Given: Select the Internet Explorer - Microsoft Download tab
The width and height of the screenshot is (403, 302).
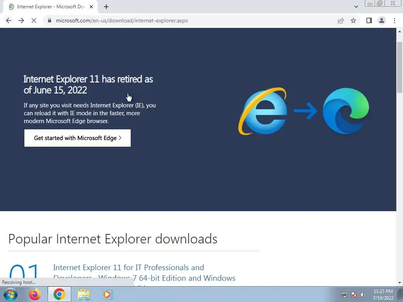Looking at the screenshot, I should 50,7.
